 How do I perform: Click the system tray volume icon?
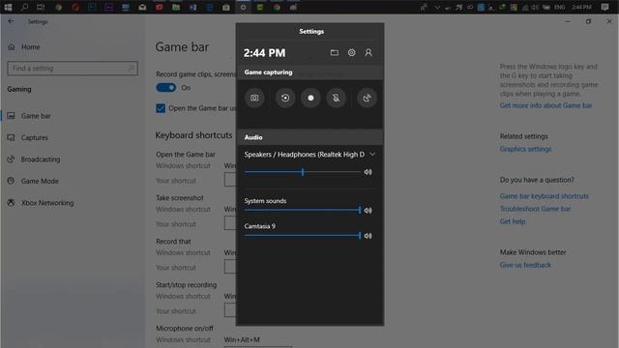(535, 7)
